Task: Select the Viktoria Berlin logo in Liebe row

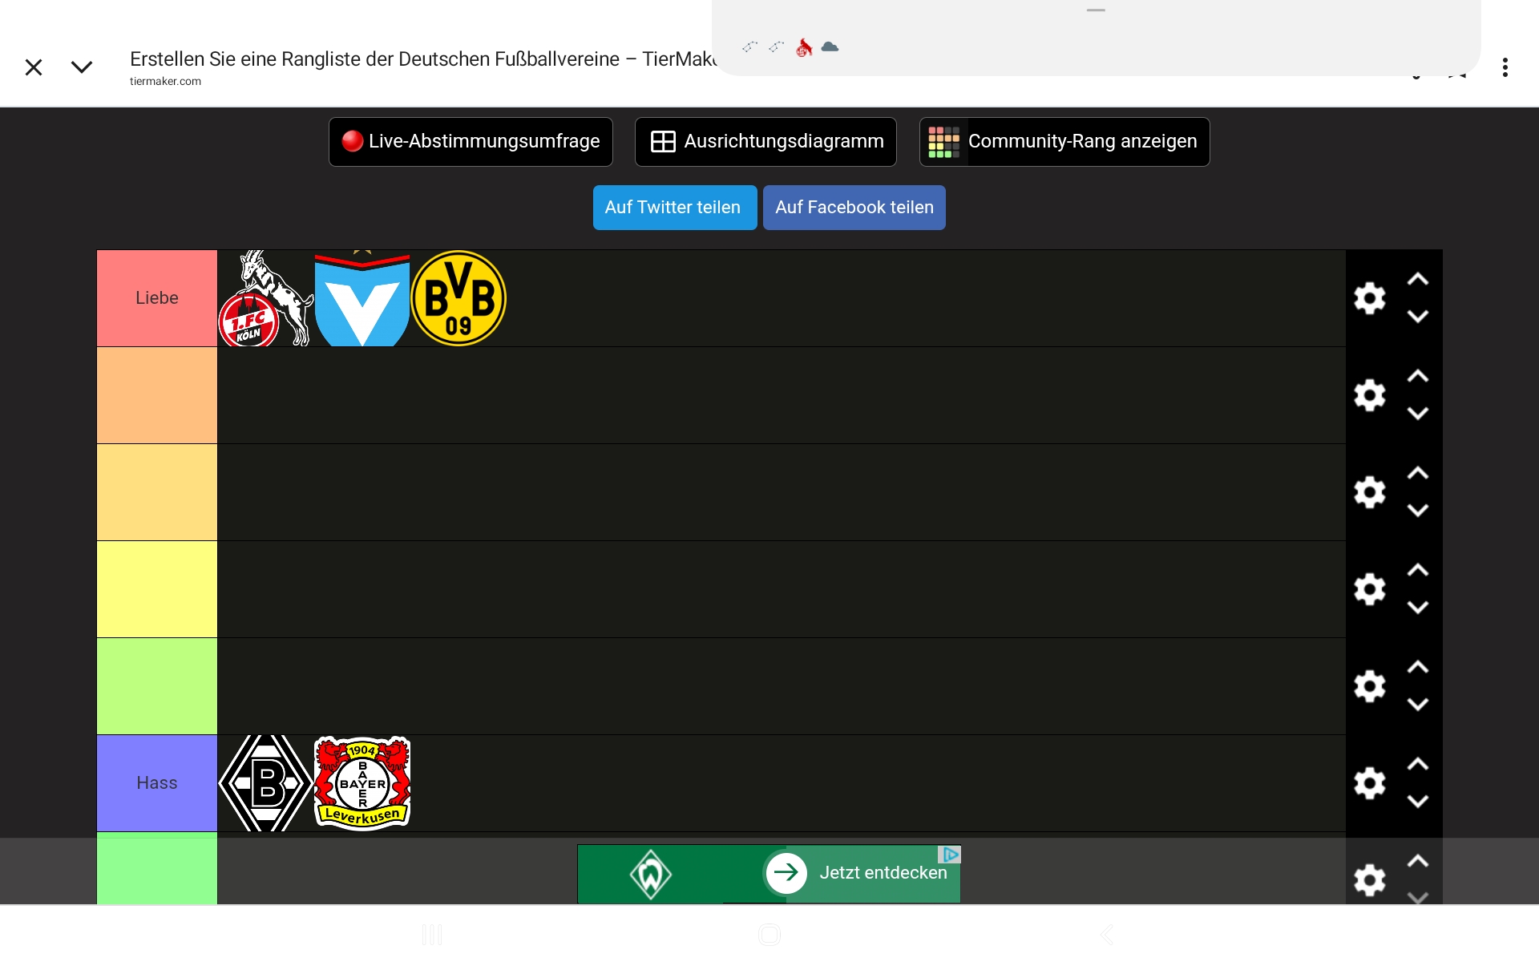Action: pyautogui.click(x=362, y=298)
